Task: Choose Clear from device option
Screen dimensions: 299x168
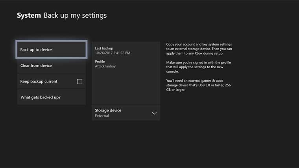Action: click(51, 66)
